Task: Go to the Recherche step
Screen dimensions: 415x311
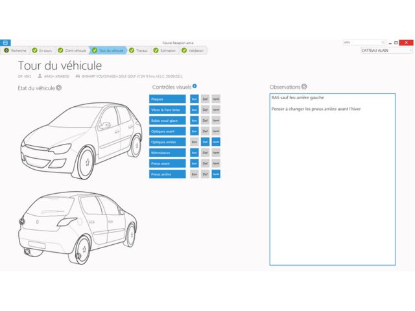Action: point(16,51)
